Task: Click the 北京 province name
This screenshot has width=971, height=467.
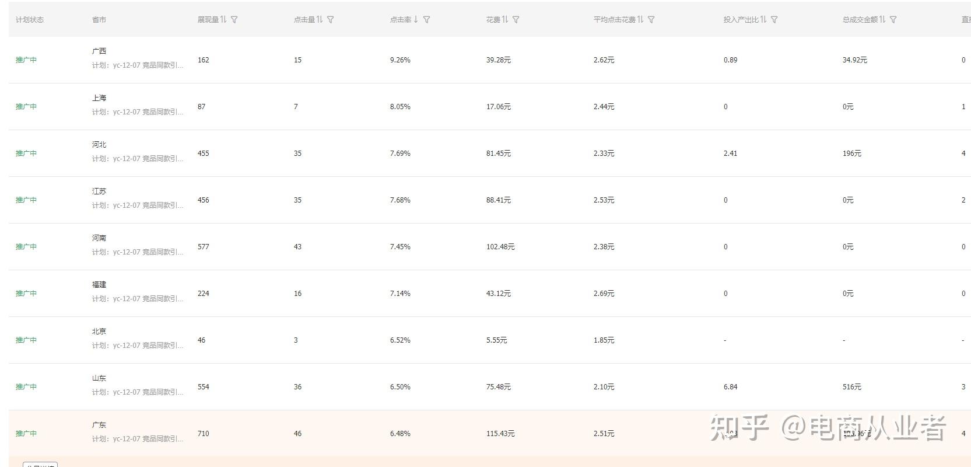Action: [x=99, y=332]
